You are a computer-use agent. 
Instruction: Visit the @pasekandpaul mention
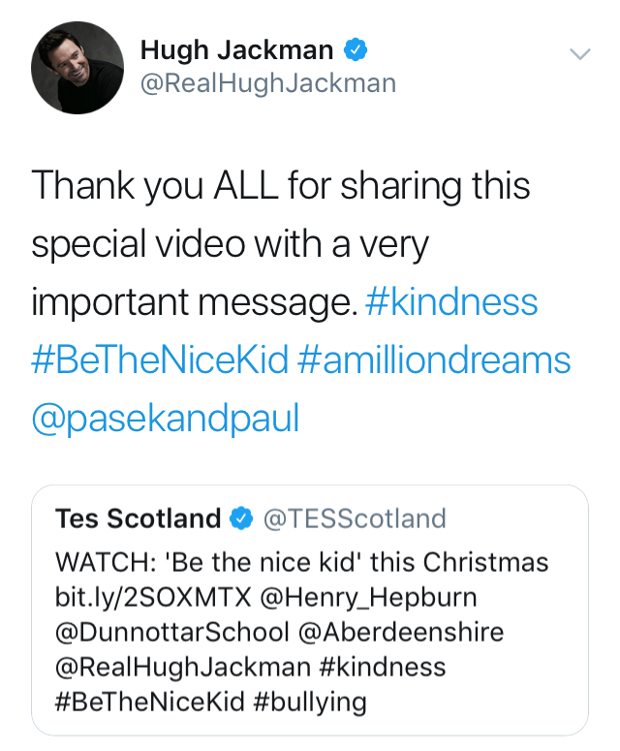coord(166,418)
